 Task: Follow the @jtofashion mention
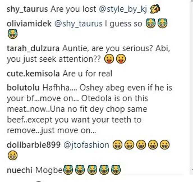point(86,145)
